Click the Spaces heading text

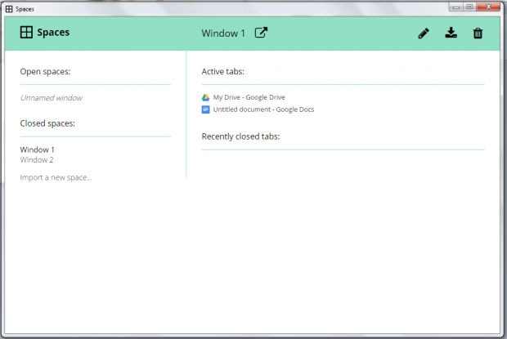coord(53,33)
